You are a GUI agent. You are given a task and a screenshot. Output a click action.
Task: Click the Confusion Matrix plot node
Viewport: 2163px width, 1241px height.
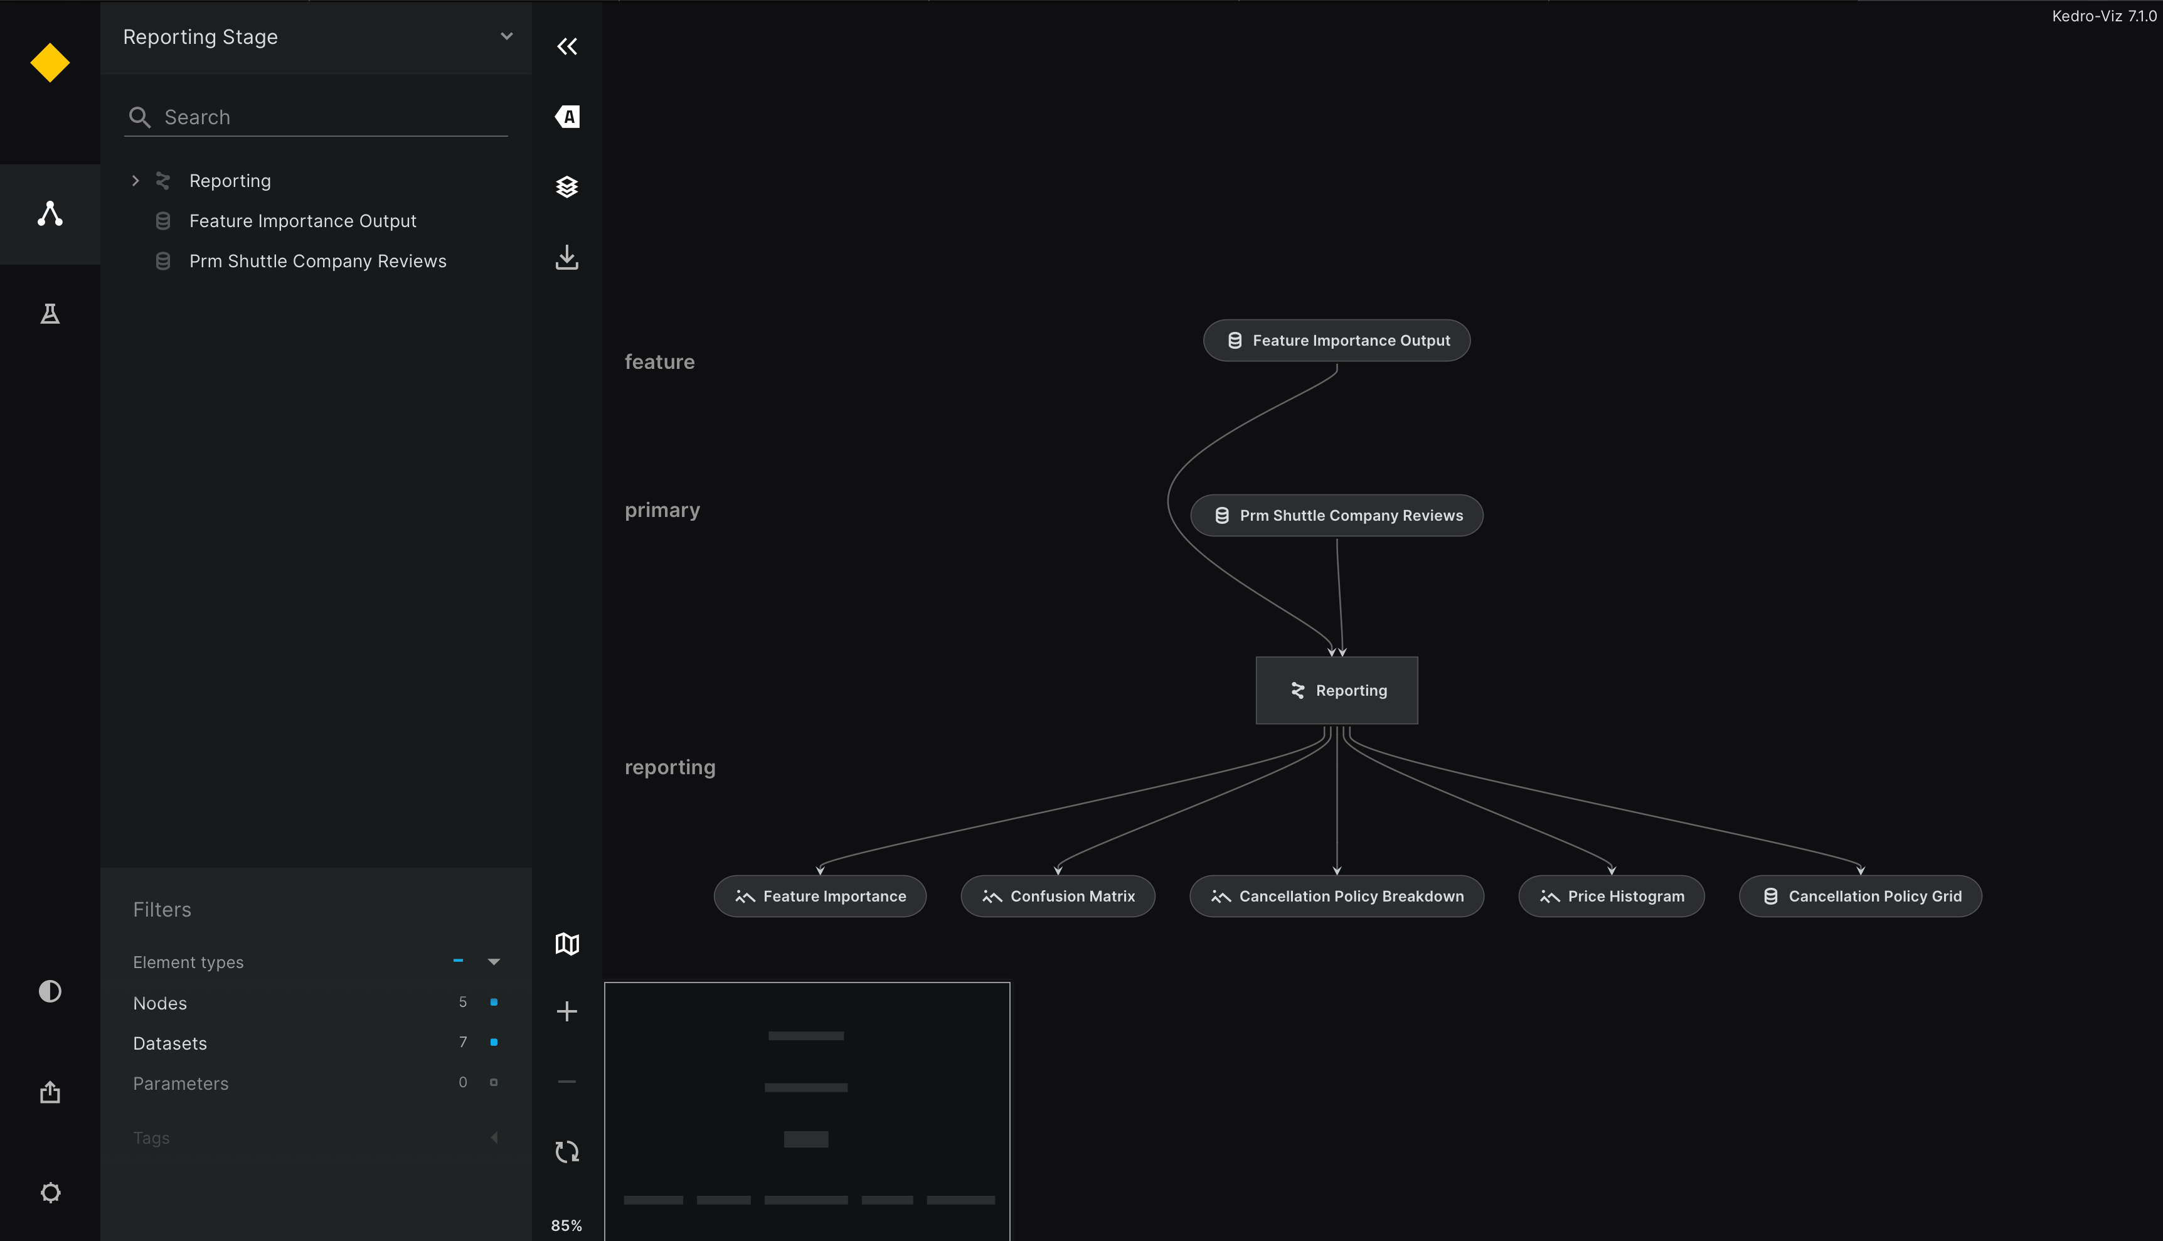coord(1058,896)
